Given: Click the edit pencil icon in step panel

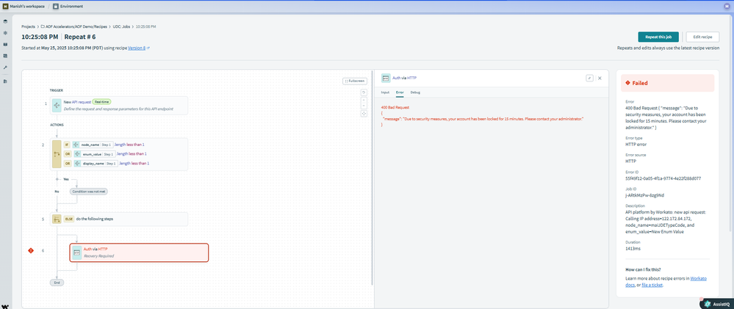Looking at the screenshot, I should point(589,77).
